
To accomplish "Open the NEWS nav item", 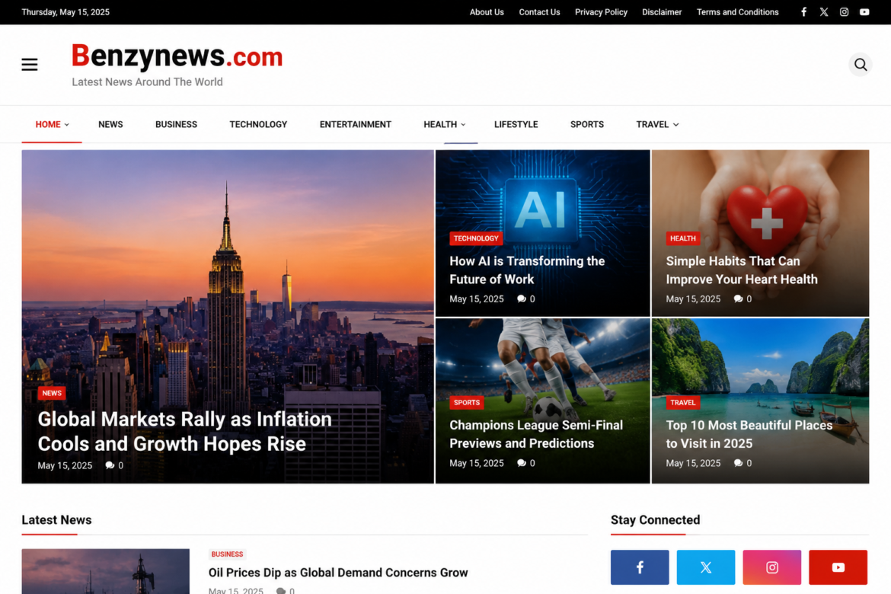I will point(110,124).
